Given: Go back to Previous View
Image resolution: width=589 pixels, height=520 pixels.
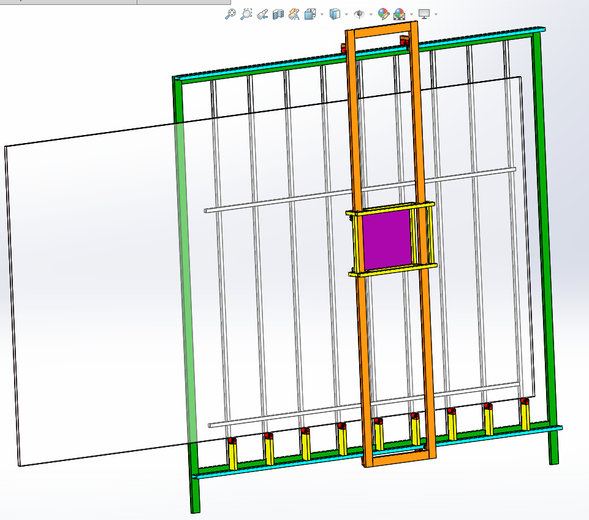Looking at the screenshot, I should coord(262,14).
